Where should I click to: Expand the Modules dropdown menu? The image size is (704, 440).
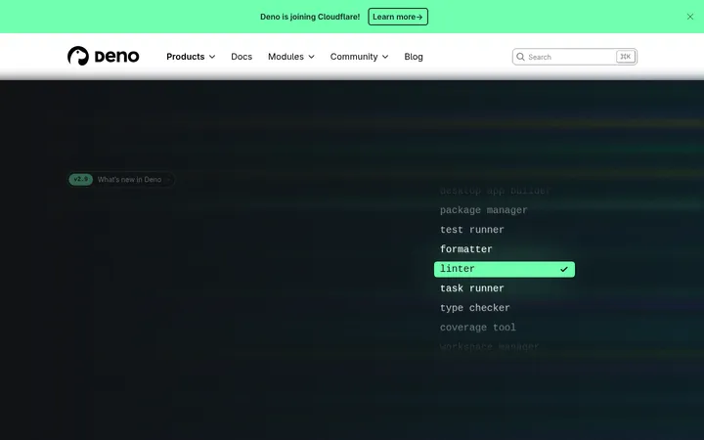pyautogui.click(x=291, y=57)
